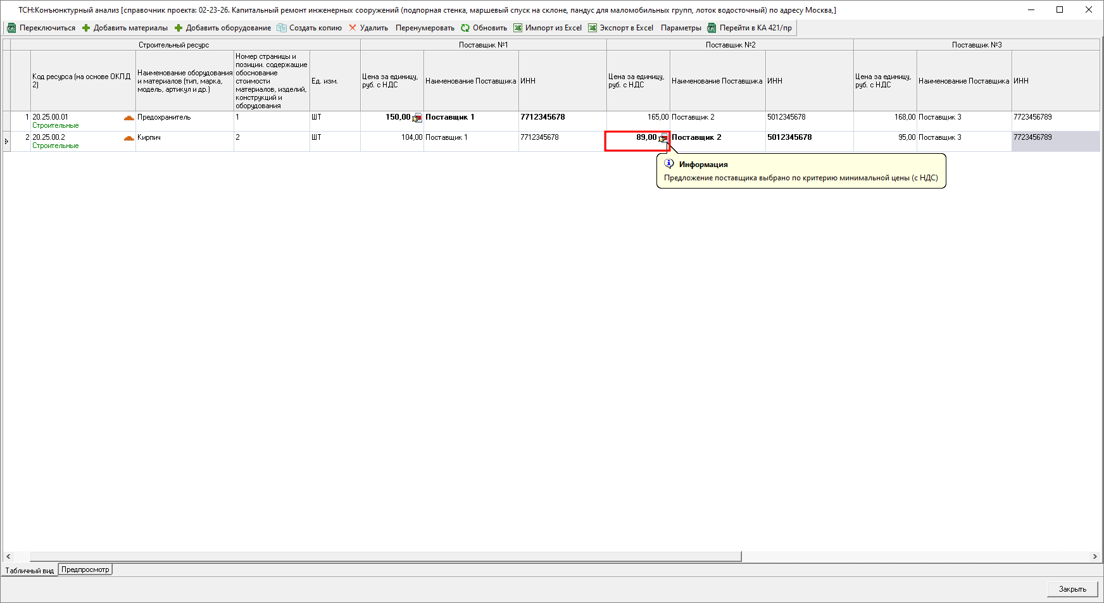The height and width of the screenshot is (603, 1104).
Task: Open Параметры from the toolbar
Action: point(681,28)
